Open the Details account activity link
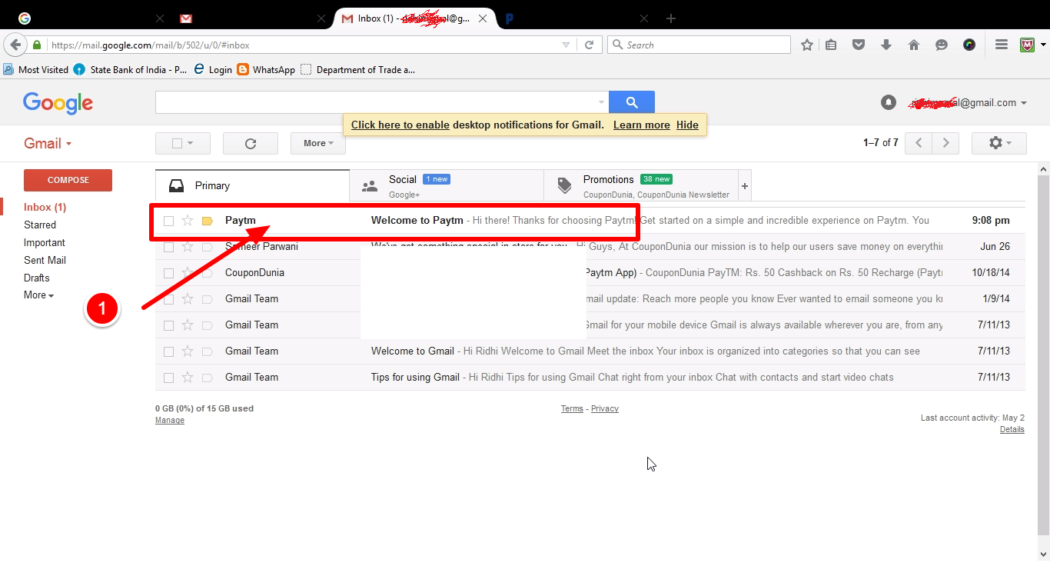 click(x=1012, y=429)
